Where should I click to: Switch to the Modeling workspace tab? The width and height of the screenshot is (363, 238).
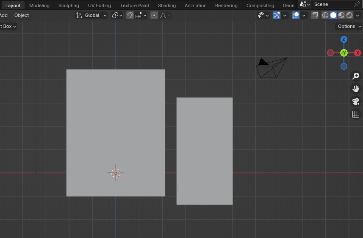39,5
